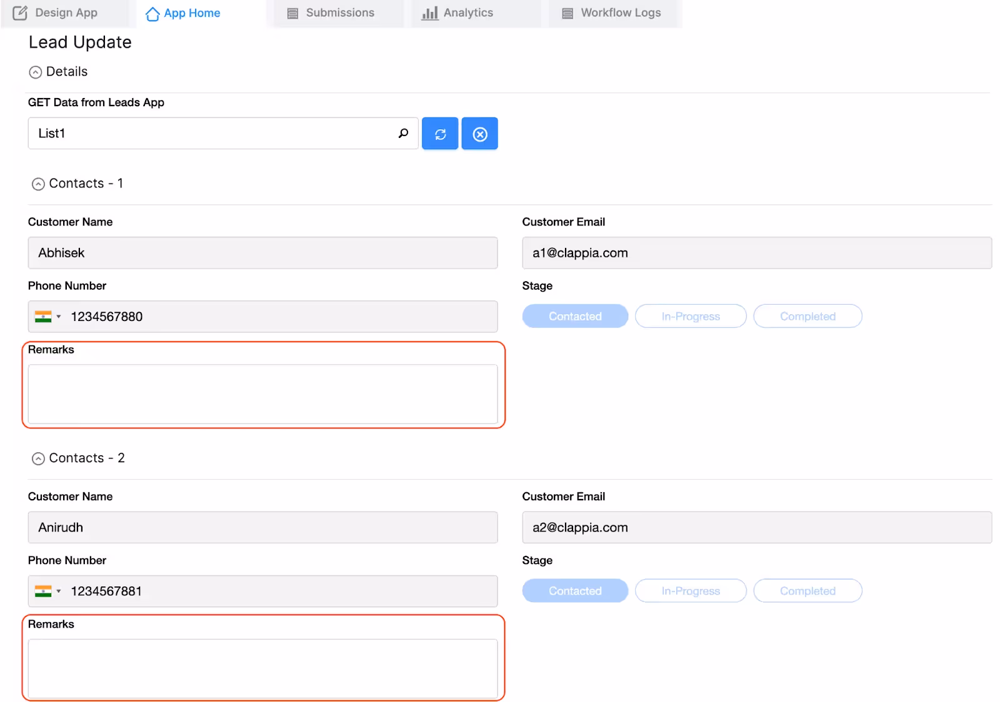Select In-Progress stage for Abhisek
This screenshot has width=1000, height=702.
pyautogui.click(x=691, y=316)
